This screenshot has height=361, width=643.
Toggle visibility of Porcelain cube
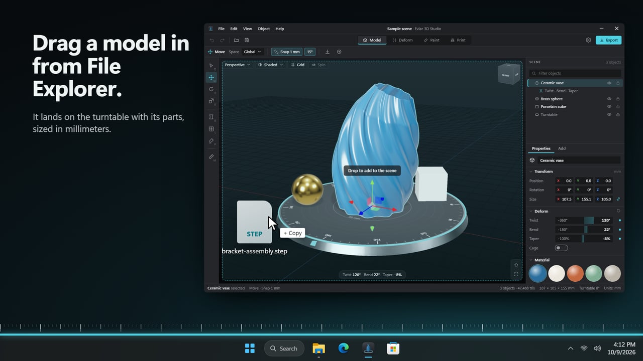click(609, 107)
